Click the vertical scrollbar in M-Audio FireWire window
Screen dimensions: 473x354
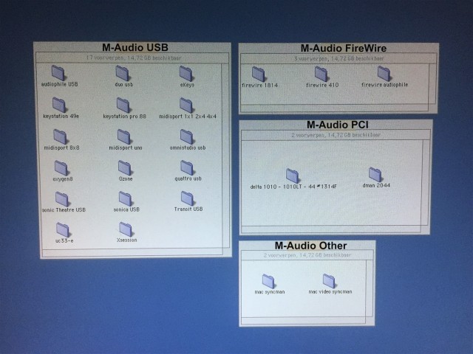[x=432, y=83]
